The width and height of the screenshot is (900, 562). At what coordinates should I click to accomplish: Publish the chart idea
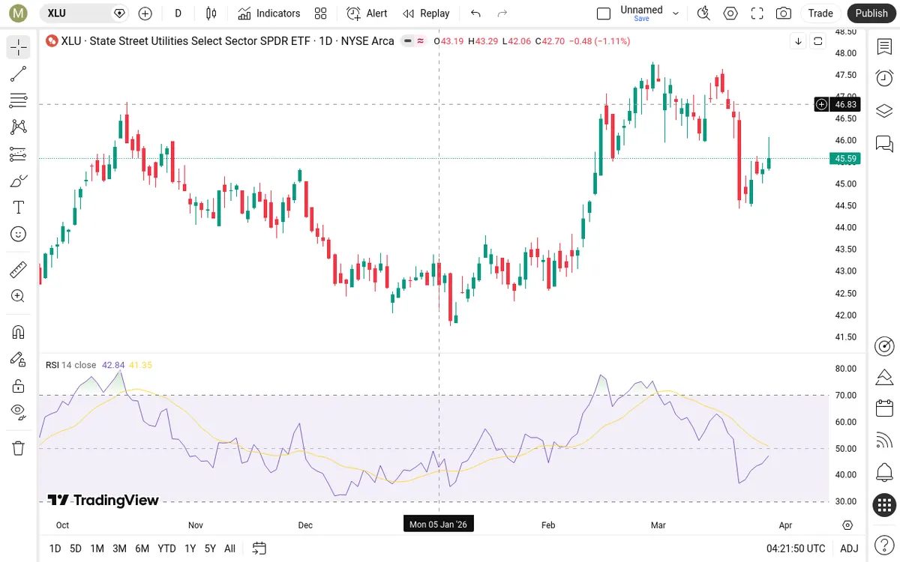pos(871,13)
